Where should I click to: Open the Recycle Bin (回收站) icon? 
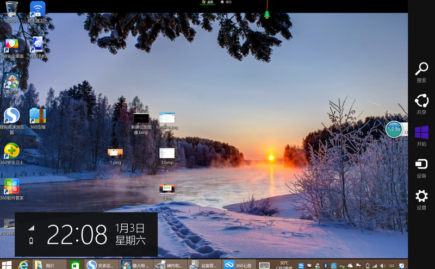pyautogui.click(x=11, y=11)
